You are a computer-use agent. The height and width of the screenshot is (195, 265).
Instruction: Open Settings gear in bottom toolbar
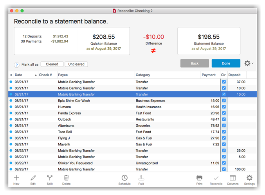click(249, 178)
